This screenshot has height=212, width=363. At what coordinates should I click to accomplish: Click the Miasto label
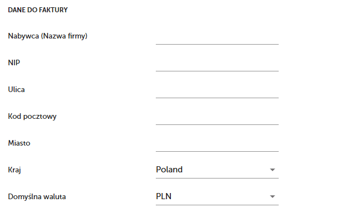click(x=19, y=143)
